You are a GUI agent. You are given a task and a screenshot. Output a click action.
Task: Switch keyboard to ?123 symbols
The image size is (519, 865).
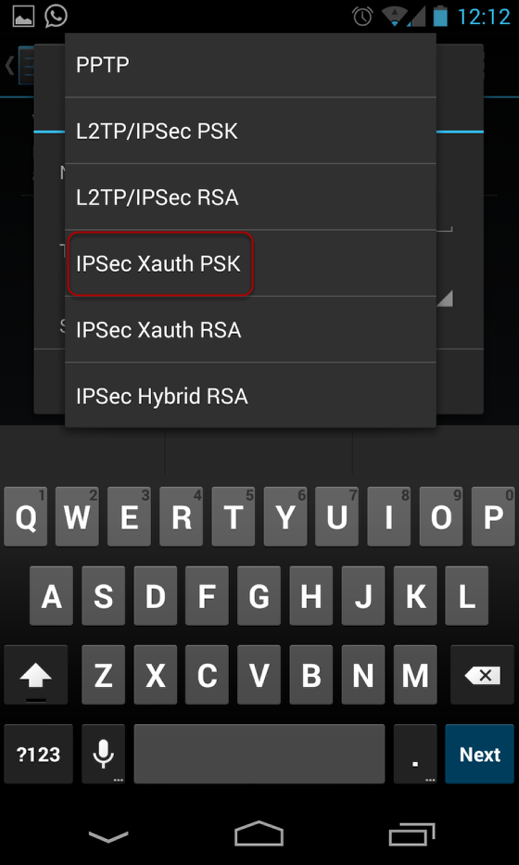(x=38, y=754)
